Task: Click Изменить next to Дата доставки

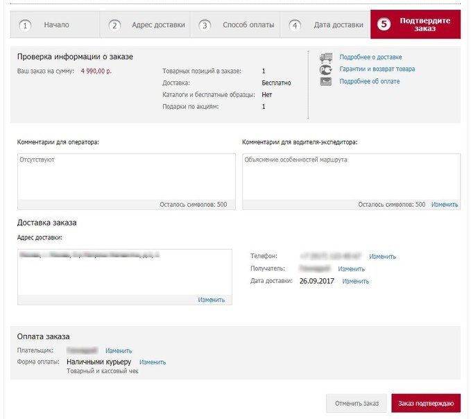Action: [x=356, y=282]
